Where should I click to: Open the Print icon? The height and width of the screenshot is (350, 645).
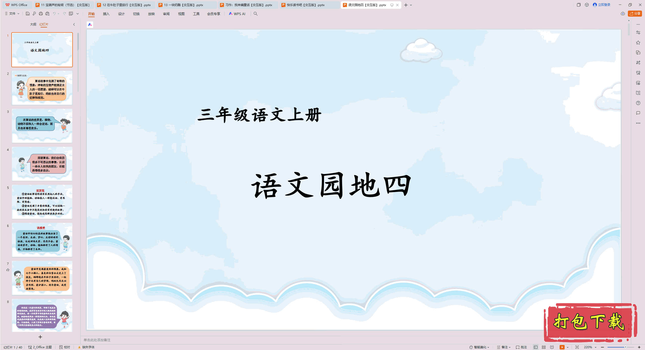coord(41,14)
